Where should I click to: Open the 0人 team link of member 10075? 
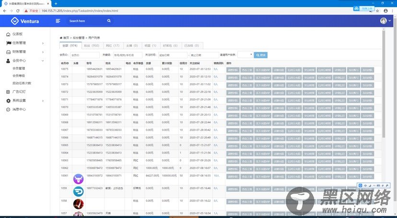click(x=216, y=69)
